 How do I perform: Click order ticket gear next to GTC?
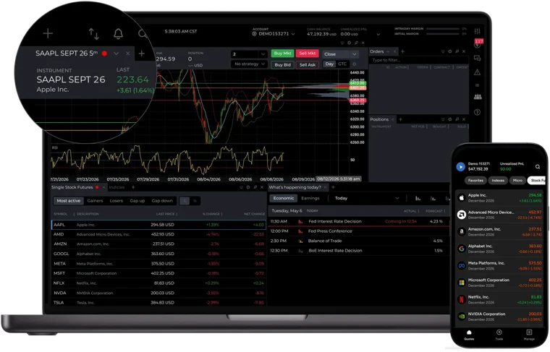(x=355, y=64)
